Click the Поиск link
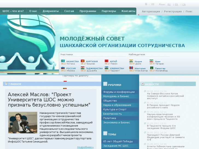Viewport: 199px width, 149px height. click(x=189, y=11)
